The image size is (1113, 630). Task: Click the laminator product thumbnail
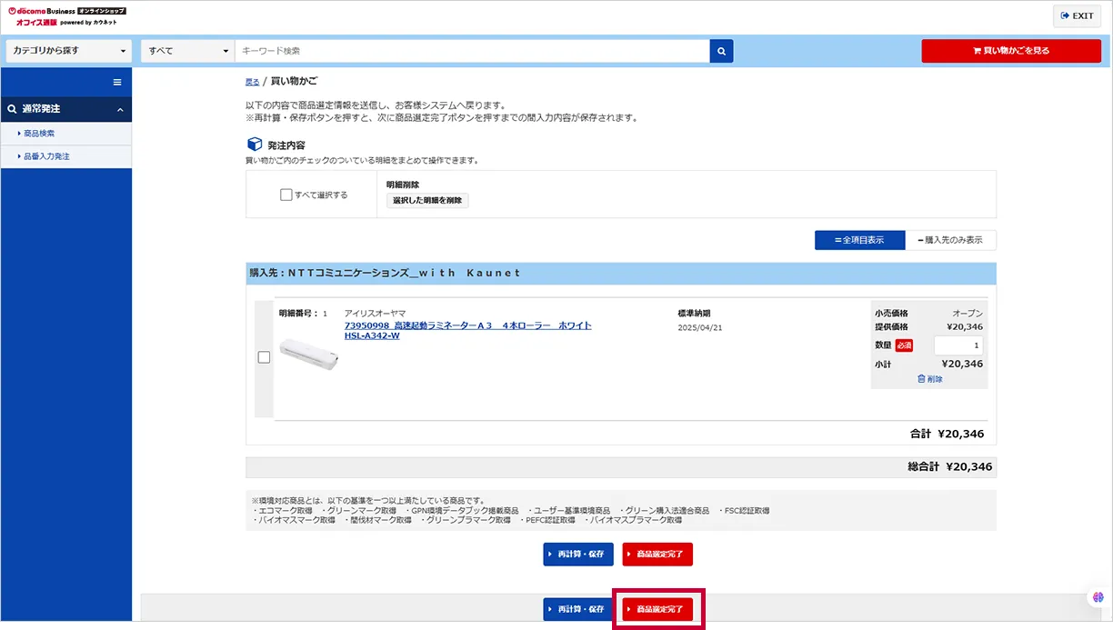tap(309, 355)
